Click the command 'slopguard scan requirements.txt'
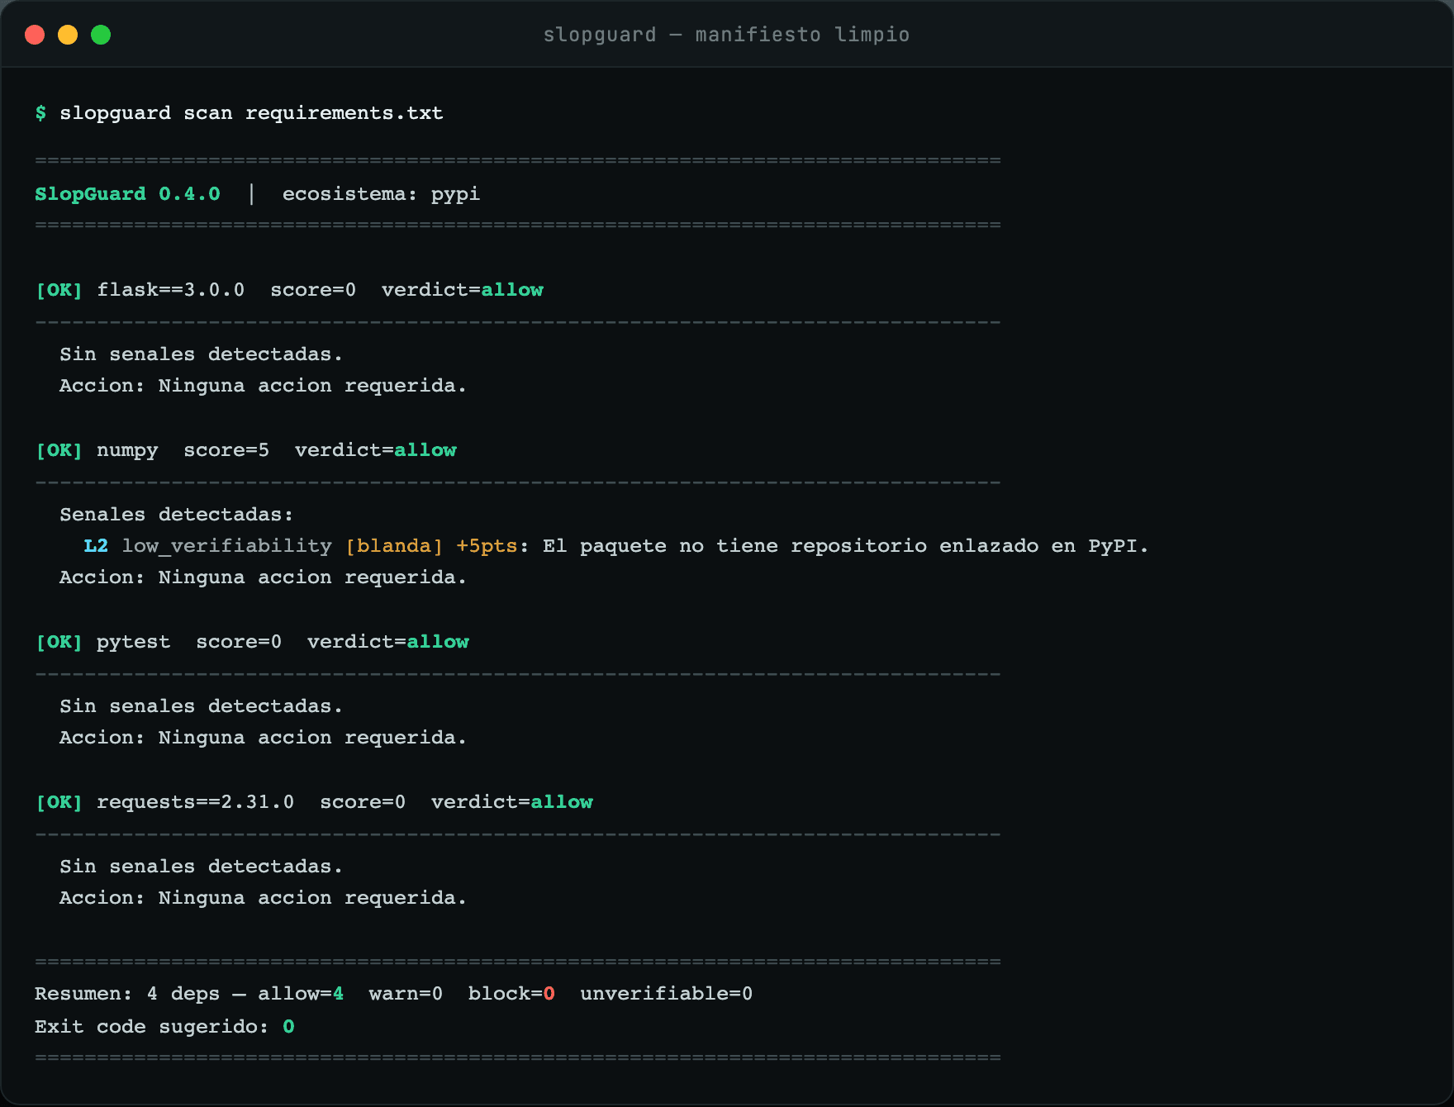The height and width of the screenshot is (1107, 1454). click(251, 113)
